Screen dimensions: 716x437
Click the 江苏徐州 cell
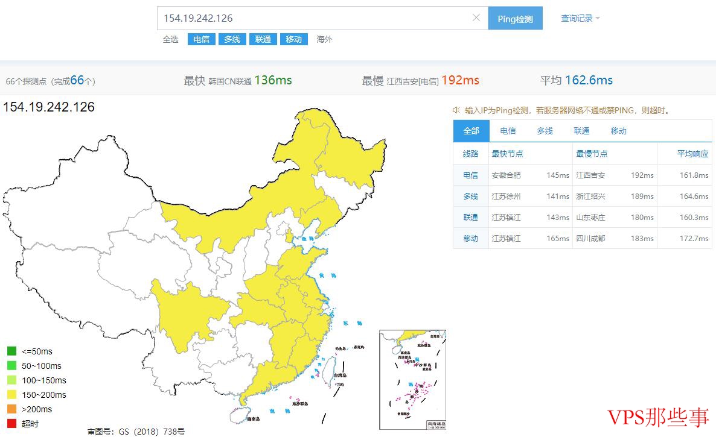point(506,196)
